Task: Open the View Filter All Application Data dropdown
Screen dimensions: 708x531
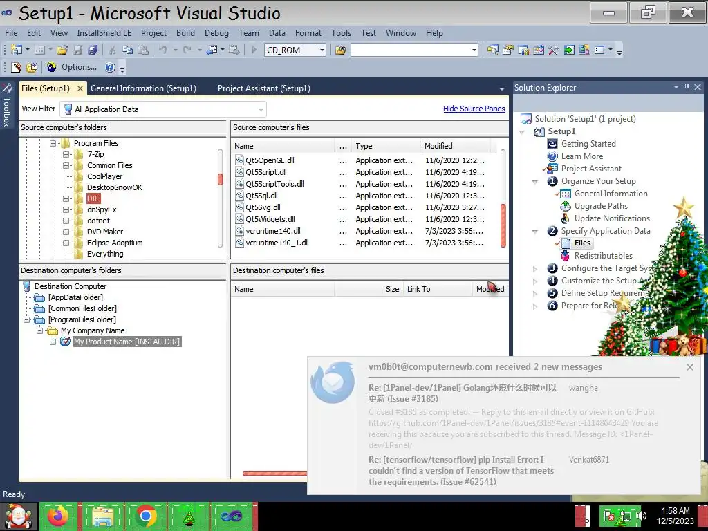Action: (260, 109)
